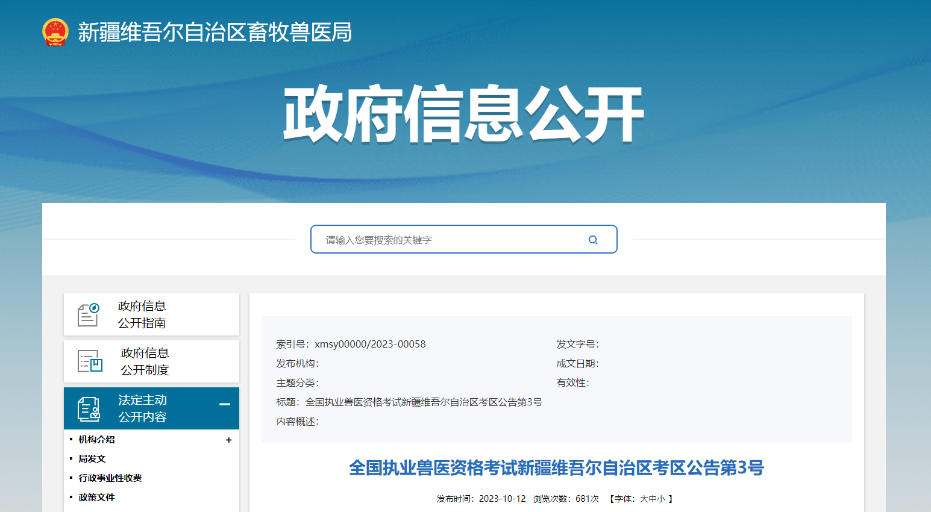Click the large 政府信息公开 banner heading

[x=463, y=114]
